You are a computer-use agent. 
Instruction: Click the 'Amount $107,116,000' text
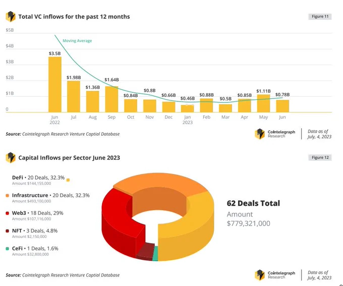click(x=31, y=219)
